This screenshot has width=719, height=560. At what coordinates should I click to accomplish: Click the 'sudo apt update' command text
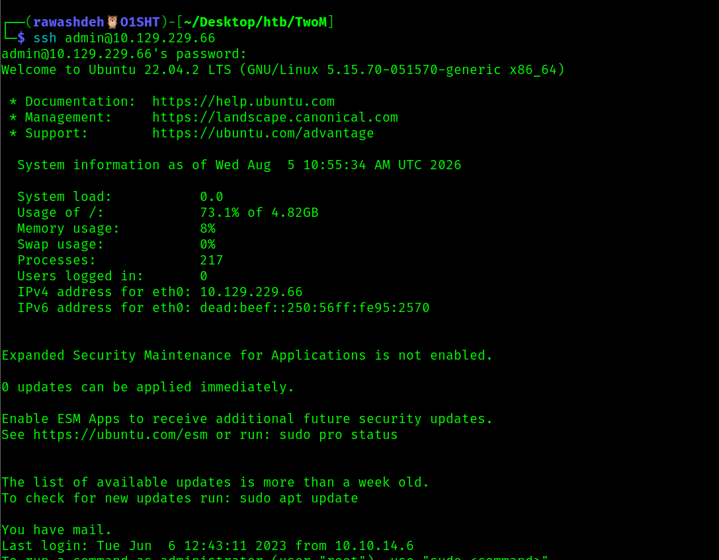pos(299,498)
